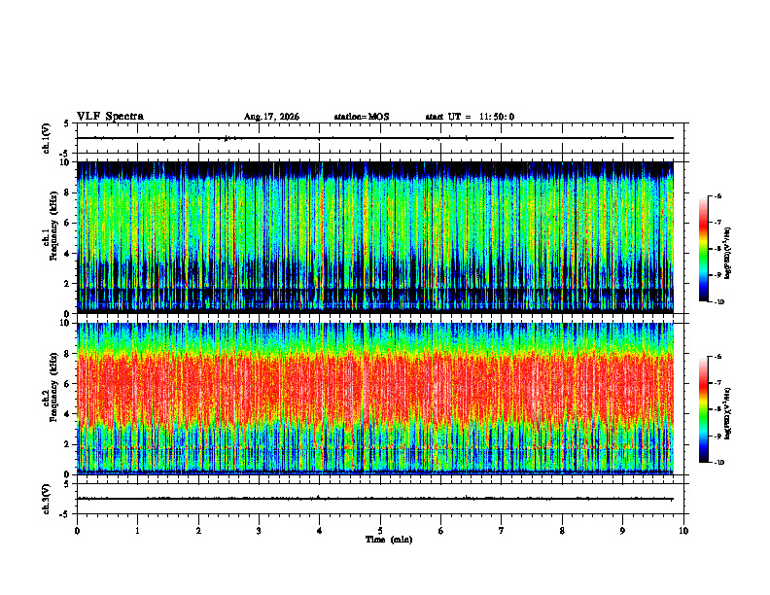Click the ch.1 colorbar log(PSD) label
This screenshot has width=770, height=595.
pos(728,254)
